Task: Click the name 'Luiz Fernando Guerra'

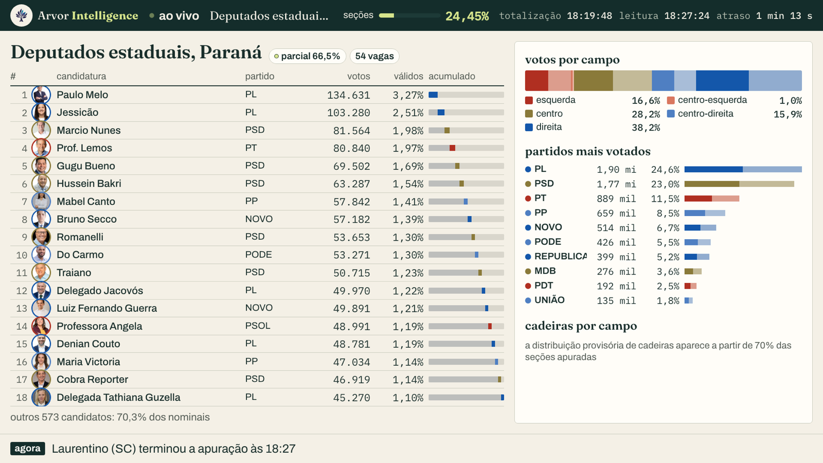Action: click(x=107, y=308)
